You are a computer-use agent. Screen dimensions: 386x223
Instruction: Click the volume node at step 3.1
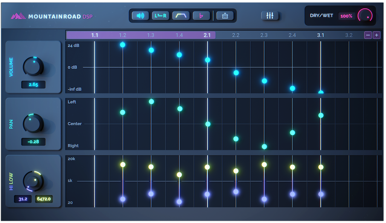click(321, 92)
